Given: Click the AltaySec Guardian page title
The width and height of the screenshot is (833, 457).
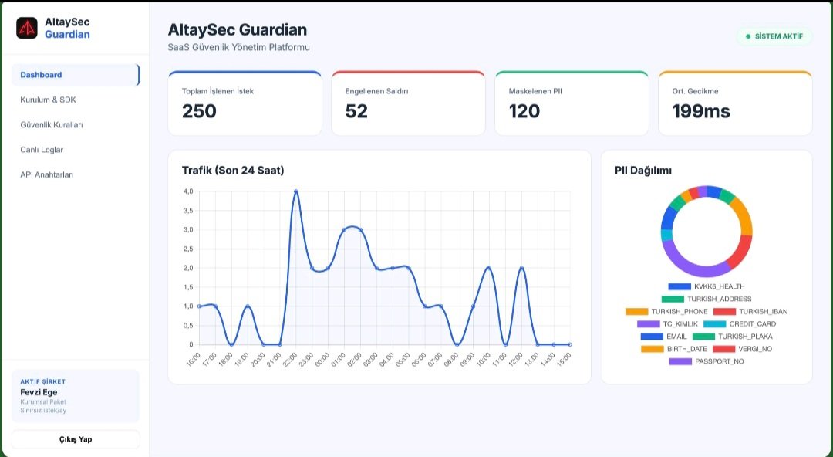Looking at the screenshot, I should pyautogui.click(x=238, y=29).
